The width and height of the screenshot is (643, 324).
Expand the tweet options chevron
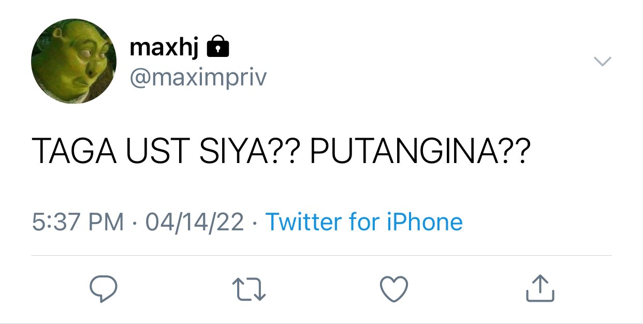tap(602, 61)
